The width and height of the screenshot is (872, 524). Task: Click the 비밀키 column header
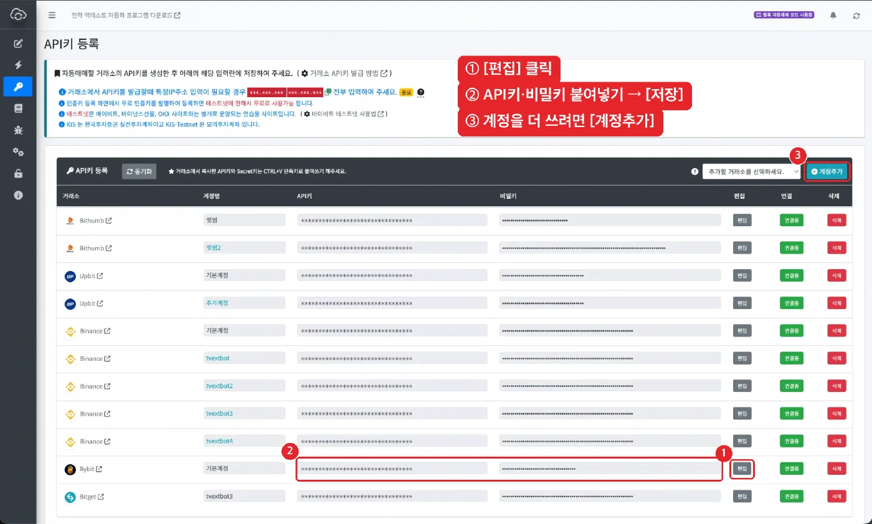pyautogui.click(x=508, y=196)
